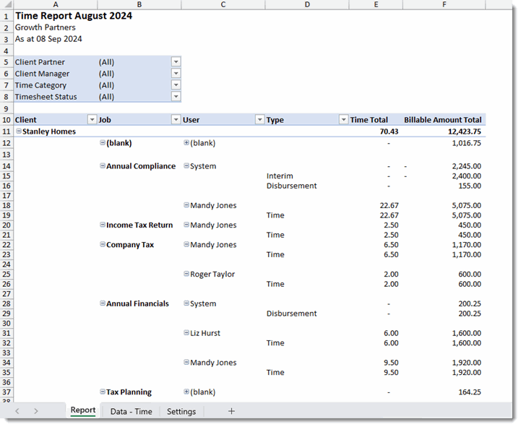Collapse System user under Annual Financials

click(186, 303)
